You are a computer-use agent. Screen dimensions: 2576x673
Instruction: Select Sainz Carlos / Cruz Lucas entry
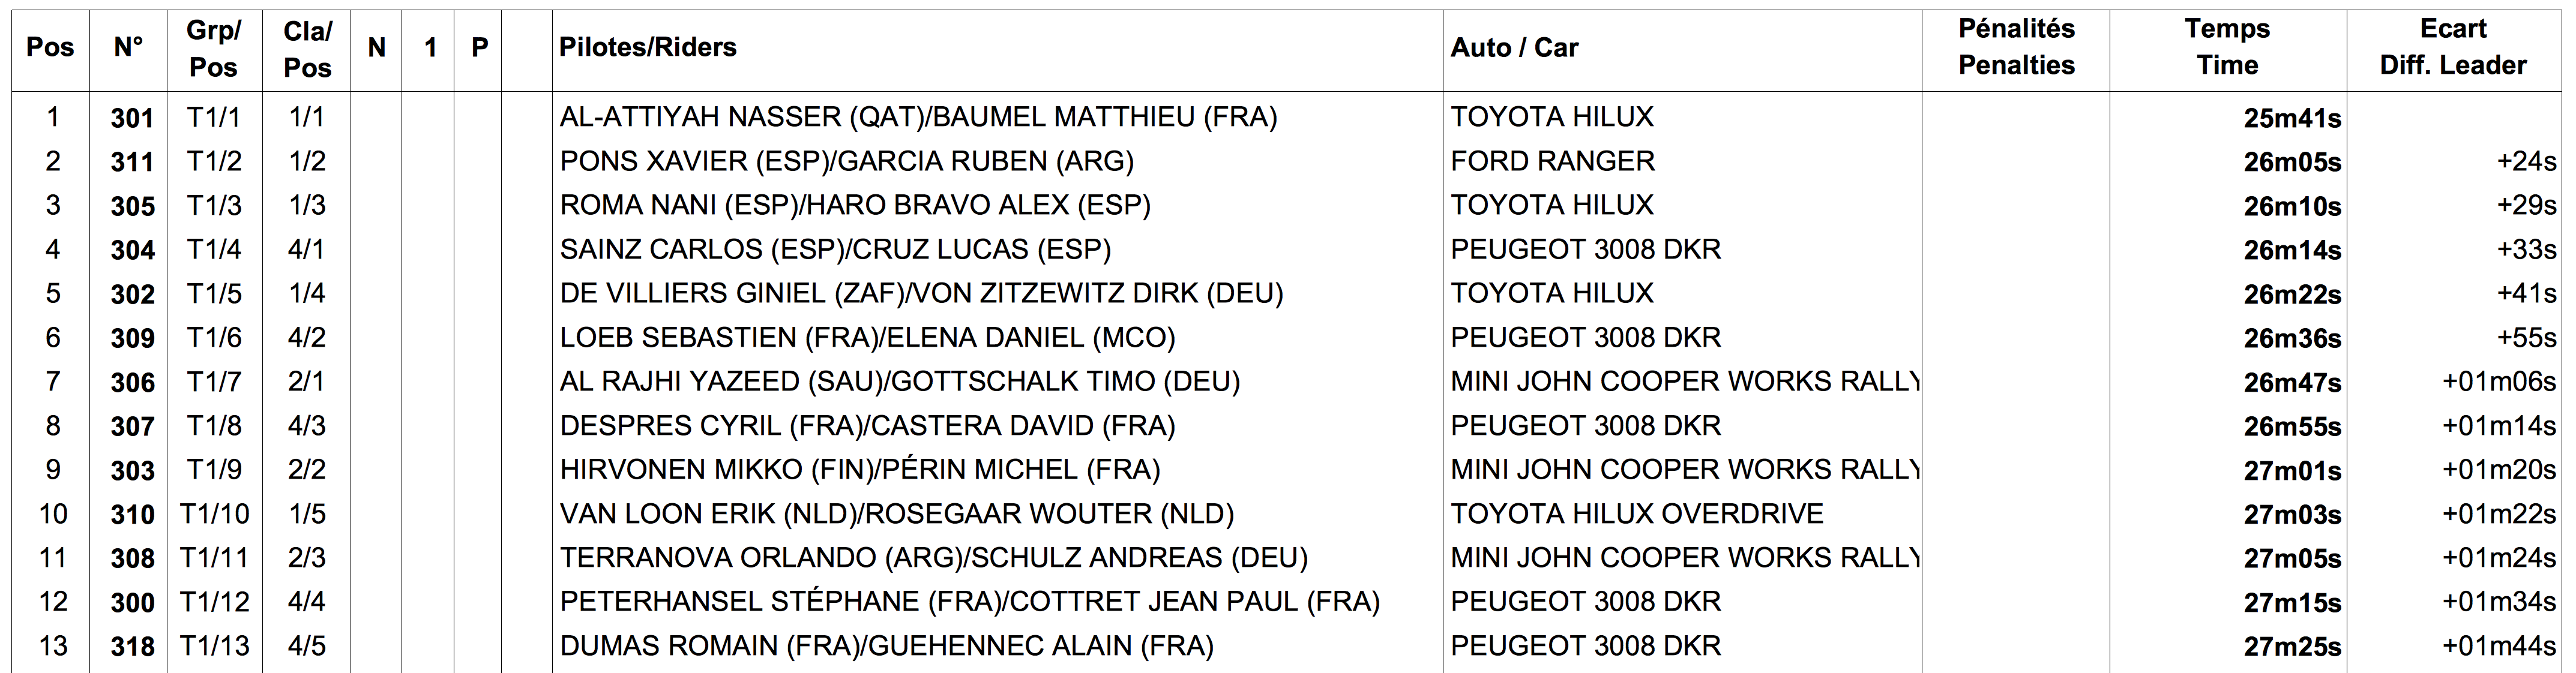tap(835, 249)
